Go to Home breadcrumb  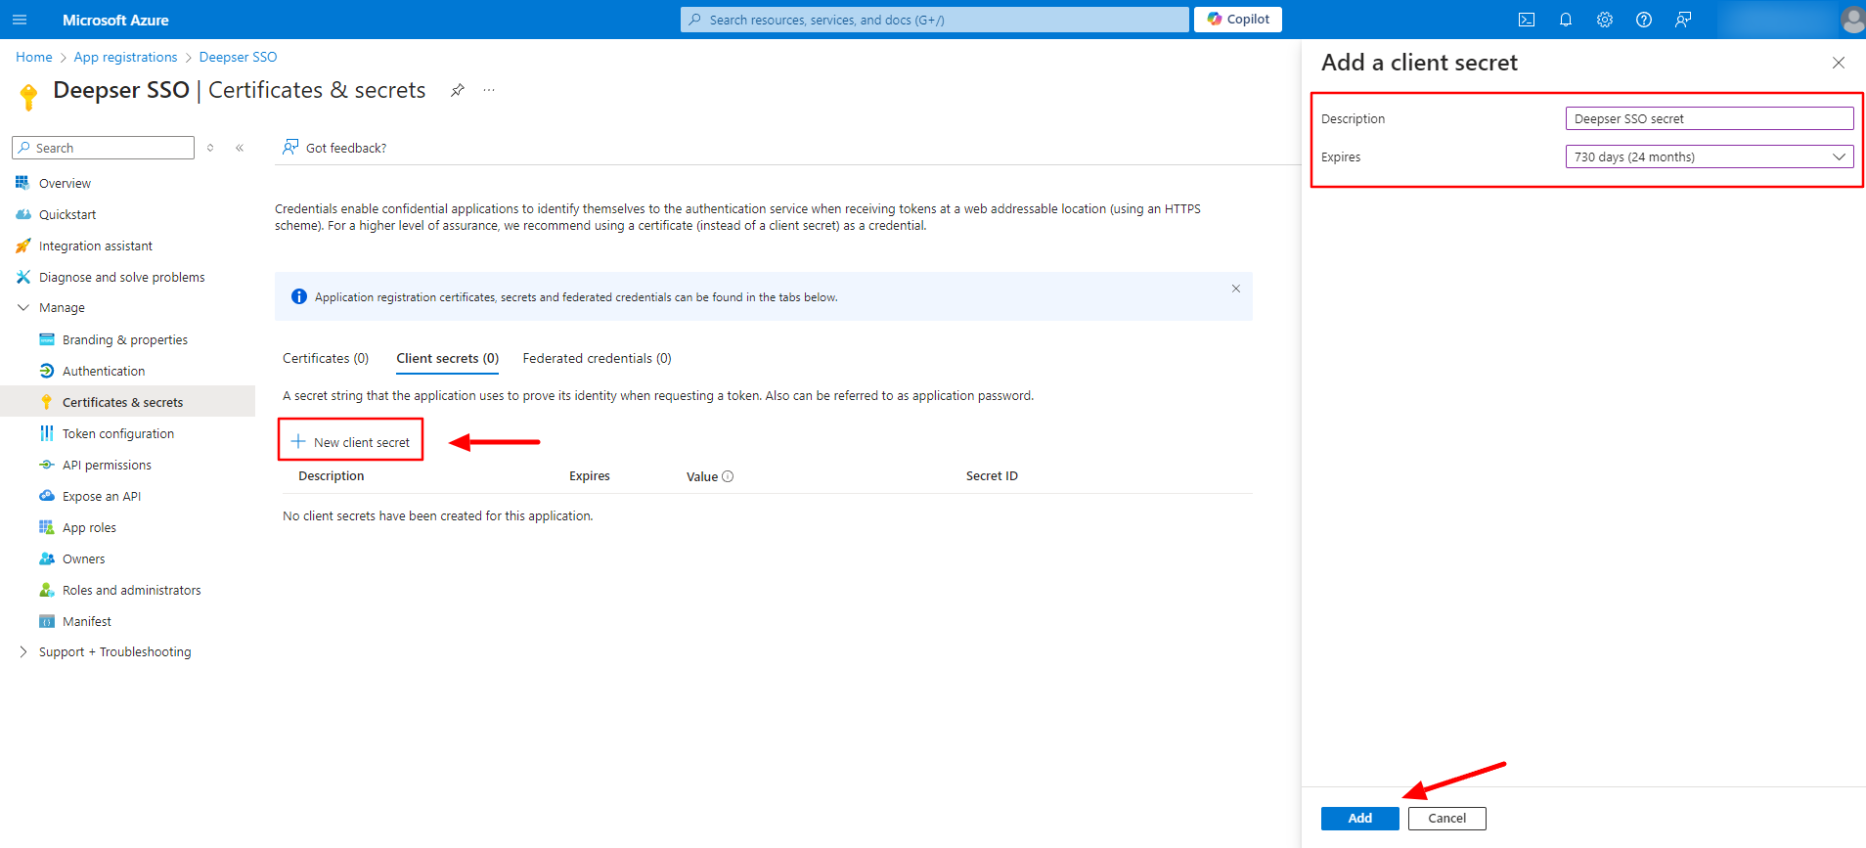tap(34, 57)
